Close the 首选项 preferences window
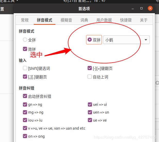Screen dimensions: 159x142 click(x=150, y=8)
